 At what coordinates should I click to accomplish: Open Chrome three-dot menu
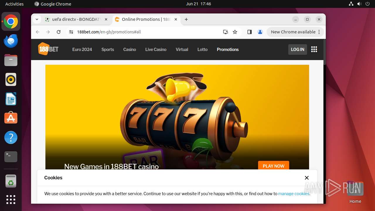coord(319,32)
